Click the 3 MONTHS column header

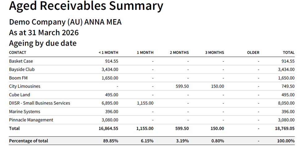215,52
